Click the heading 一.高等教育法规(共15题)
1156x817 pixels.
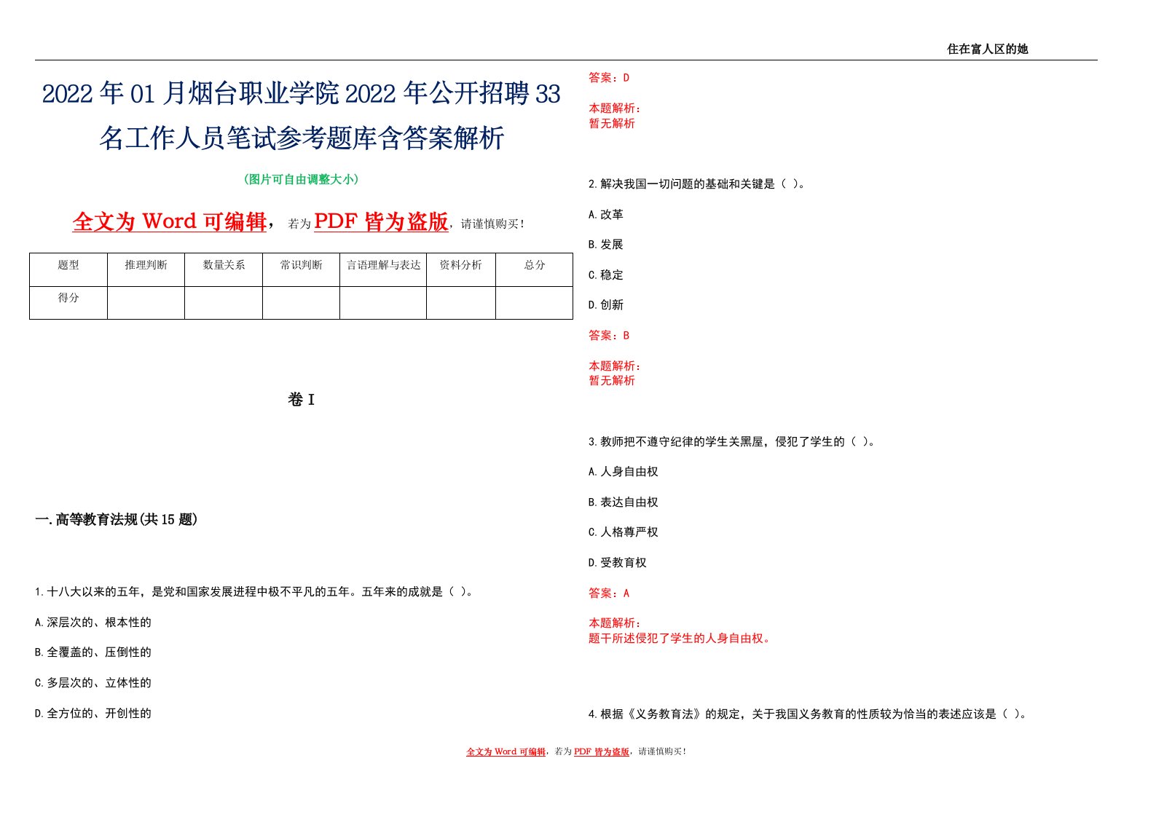coord(116,519)
